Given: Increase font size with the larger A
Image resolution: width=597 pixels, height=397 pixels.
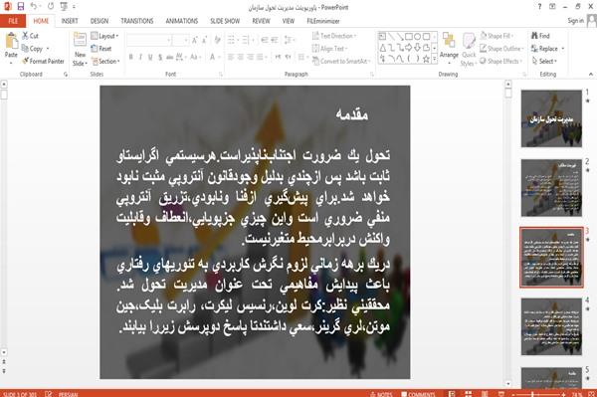Looking at the screenshot, I should [x=195, y=40].
